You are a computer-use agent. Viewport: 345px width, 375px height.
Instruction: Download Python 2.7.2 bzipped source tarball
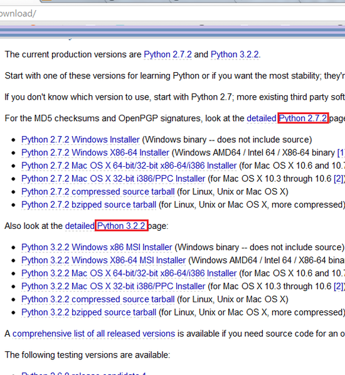(x=89, y=204)
